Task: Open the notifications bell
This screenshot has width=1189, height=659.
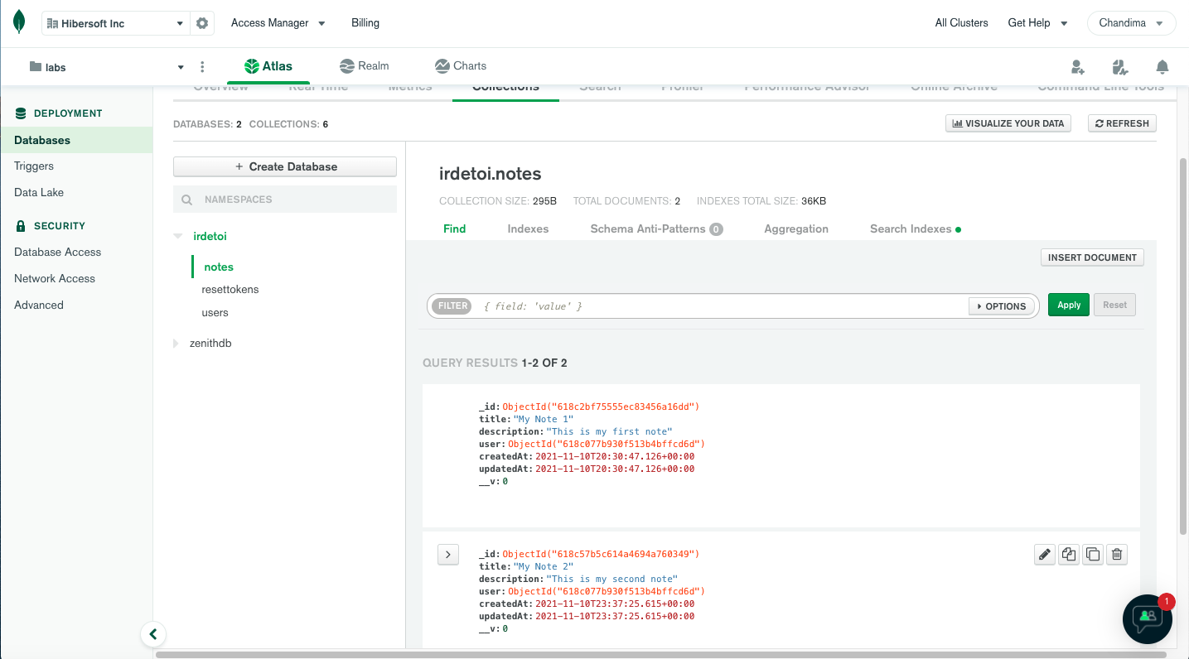Action: pos(1162,66)
